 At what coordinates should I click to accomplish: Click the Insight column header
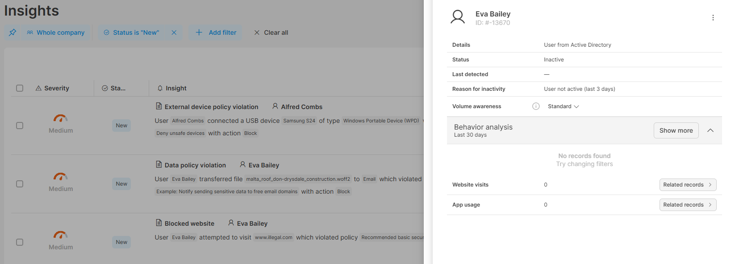[172, 88]
